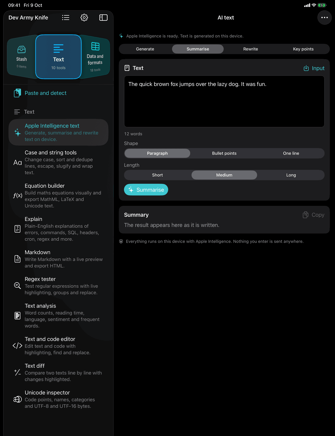Open Unicode inspector tool title
335x436 pixels.
coord(47,392)
